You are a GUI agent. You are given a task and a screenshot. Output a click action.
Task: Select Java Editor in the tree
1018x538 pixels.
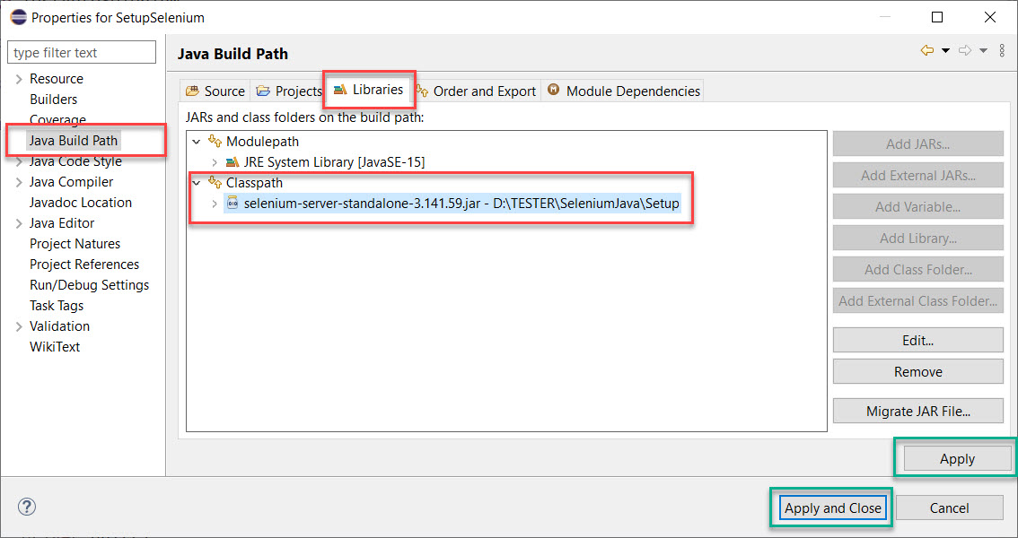[x=62, y=223]
